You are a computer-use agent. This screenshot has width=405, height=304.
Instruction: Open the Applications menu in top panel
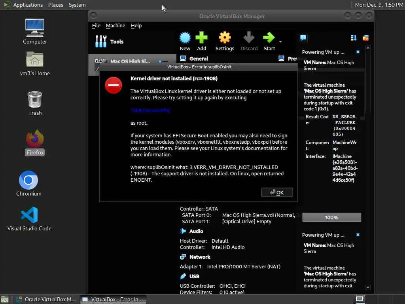(28, 5)
